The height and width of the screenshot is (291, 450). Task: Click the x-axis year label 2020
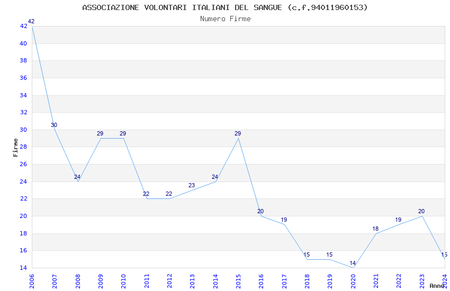click(353, 281)
